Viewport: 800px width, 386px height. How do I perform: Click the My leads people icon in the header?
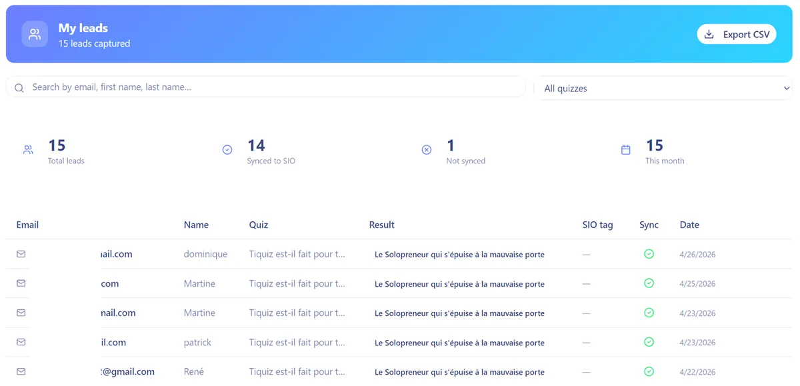tap(35, 34)
